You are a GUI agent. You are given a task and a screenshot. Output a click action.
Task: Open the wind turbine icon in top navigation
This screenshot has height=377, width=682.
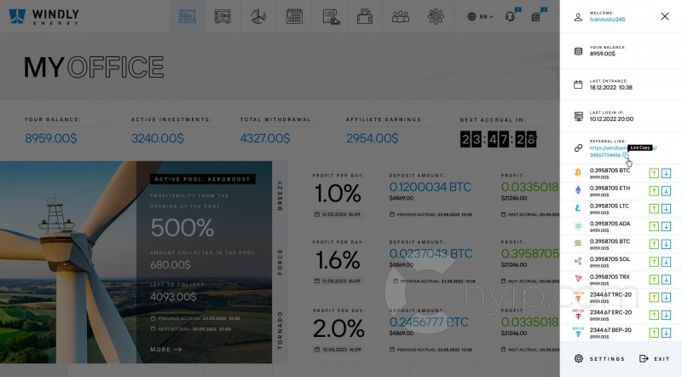tap(258, 16)
